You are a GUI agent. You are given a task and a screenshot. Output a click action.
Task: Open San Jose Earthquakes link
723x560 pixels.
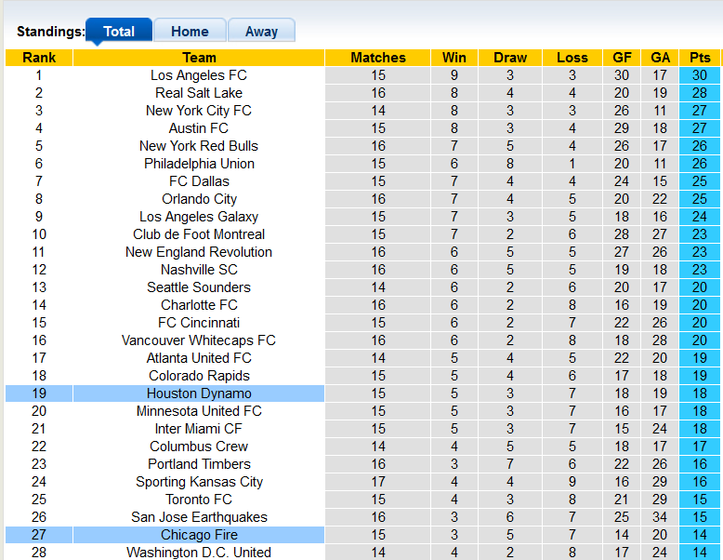pyautogui.click(x=199, y=517)
